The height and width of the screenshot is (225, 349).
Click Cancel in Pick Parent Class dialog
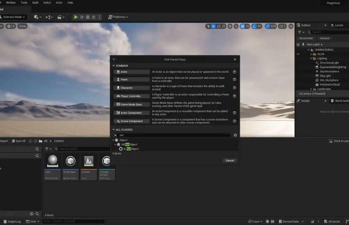pyautogui.click(x=230, y=160)
